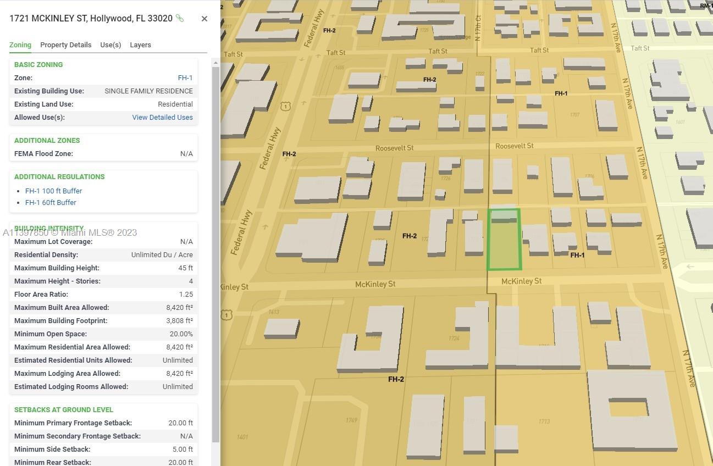Click parcel 1713 on the map
This screenshot has height=466, width=713.
tap(544, 421)
